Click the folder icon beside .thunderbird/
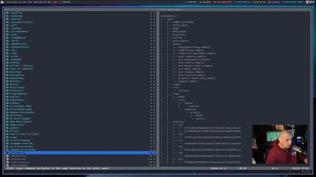This screenshot has width=316, height=177. click(x=7, y=47)
